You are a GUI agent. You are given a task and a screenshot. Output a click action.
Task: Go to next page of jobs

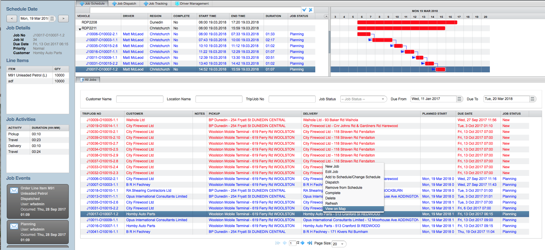coord(302,243)
